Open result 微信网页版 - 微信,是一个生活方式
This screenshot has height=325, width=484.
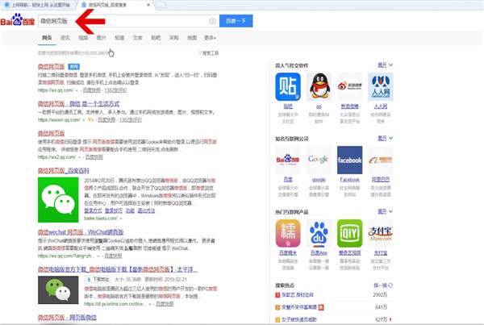[78, 104]
